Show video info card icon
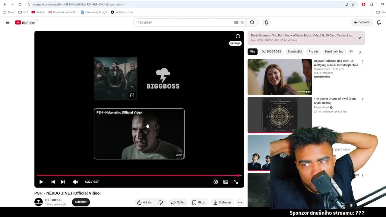The height and width of the screenshot is (217, 386). click(238, 36)
